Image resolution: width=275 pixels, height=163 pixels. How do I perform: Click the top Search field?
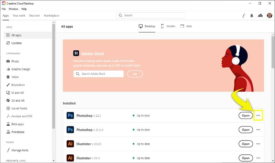[x=151, y=16]
